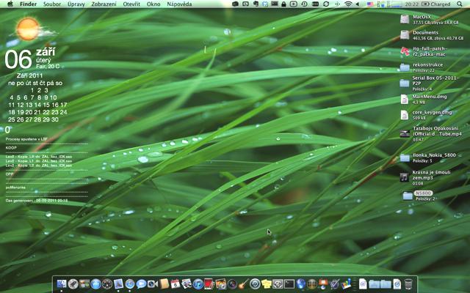
Task: Open the Soubor menu
Action: pyautogui.click(x=52, y=4)
